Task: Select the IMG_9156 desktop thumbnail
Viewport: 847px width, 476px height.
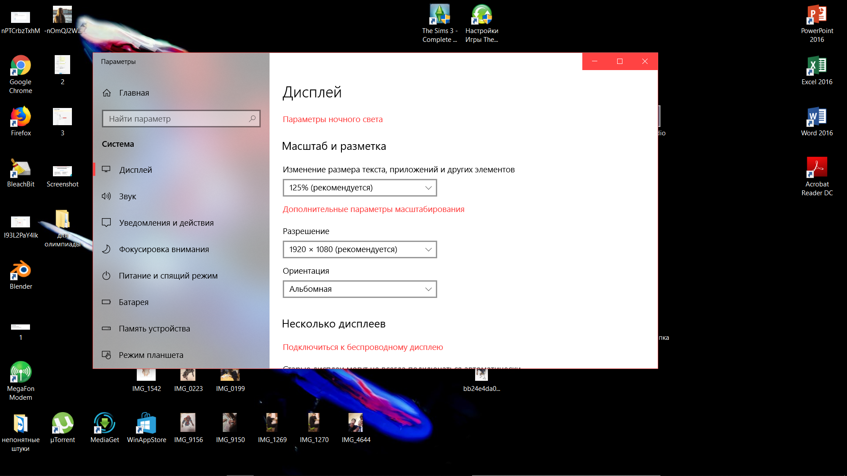Action: [188, 423]
